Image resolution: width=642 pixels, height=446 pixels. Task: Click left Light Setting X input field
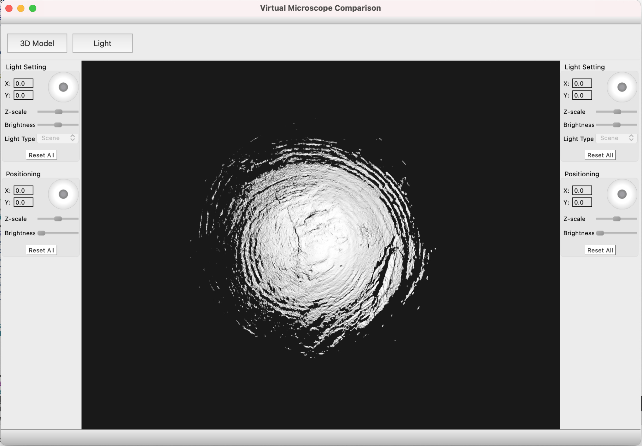24,83
